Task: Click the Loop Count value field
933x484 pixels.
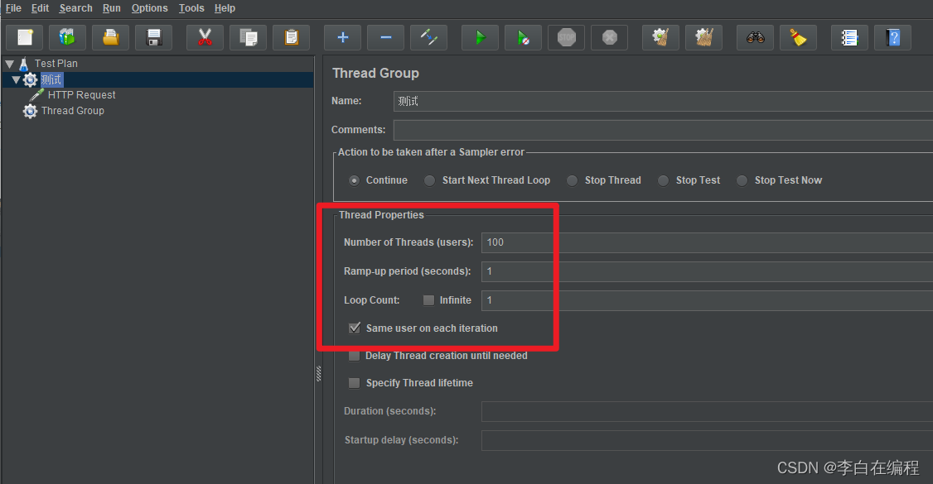Action: tap(707, 300)
